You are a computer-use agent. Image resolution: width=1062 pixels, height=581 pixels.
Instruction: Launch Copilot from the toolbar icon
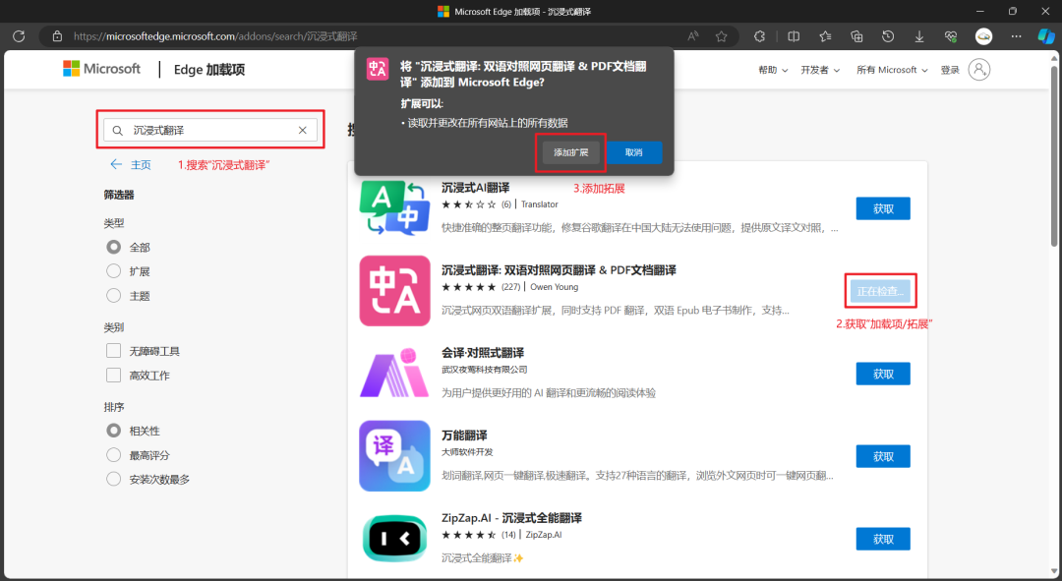pyautogui.click(x=1046, y=36)
